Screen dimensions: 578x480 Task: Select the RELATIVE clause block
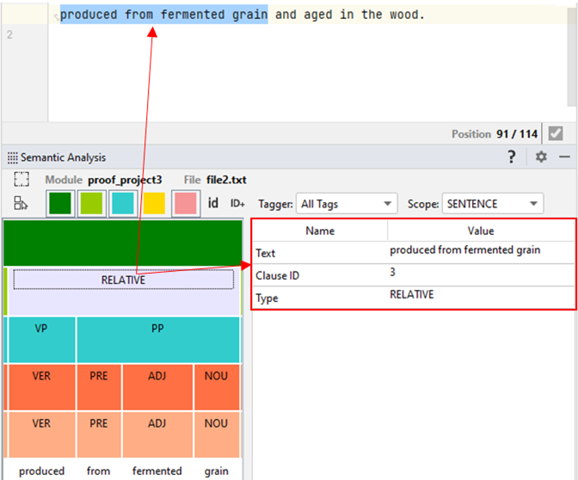(123, 280)
